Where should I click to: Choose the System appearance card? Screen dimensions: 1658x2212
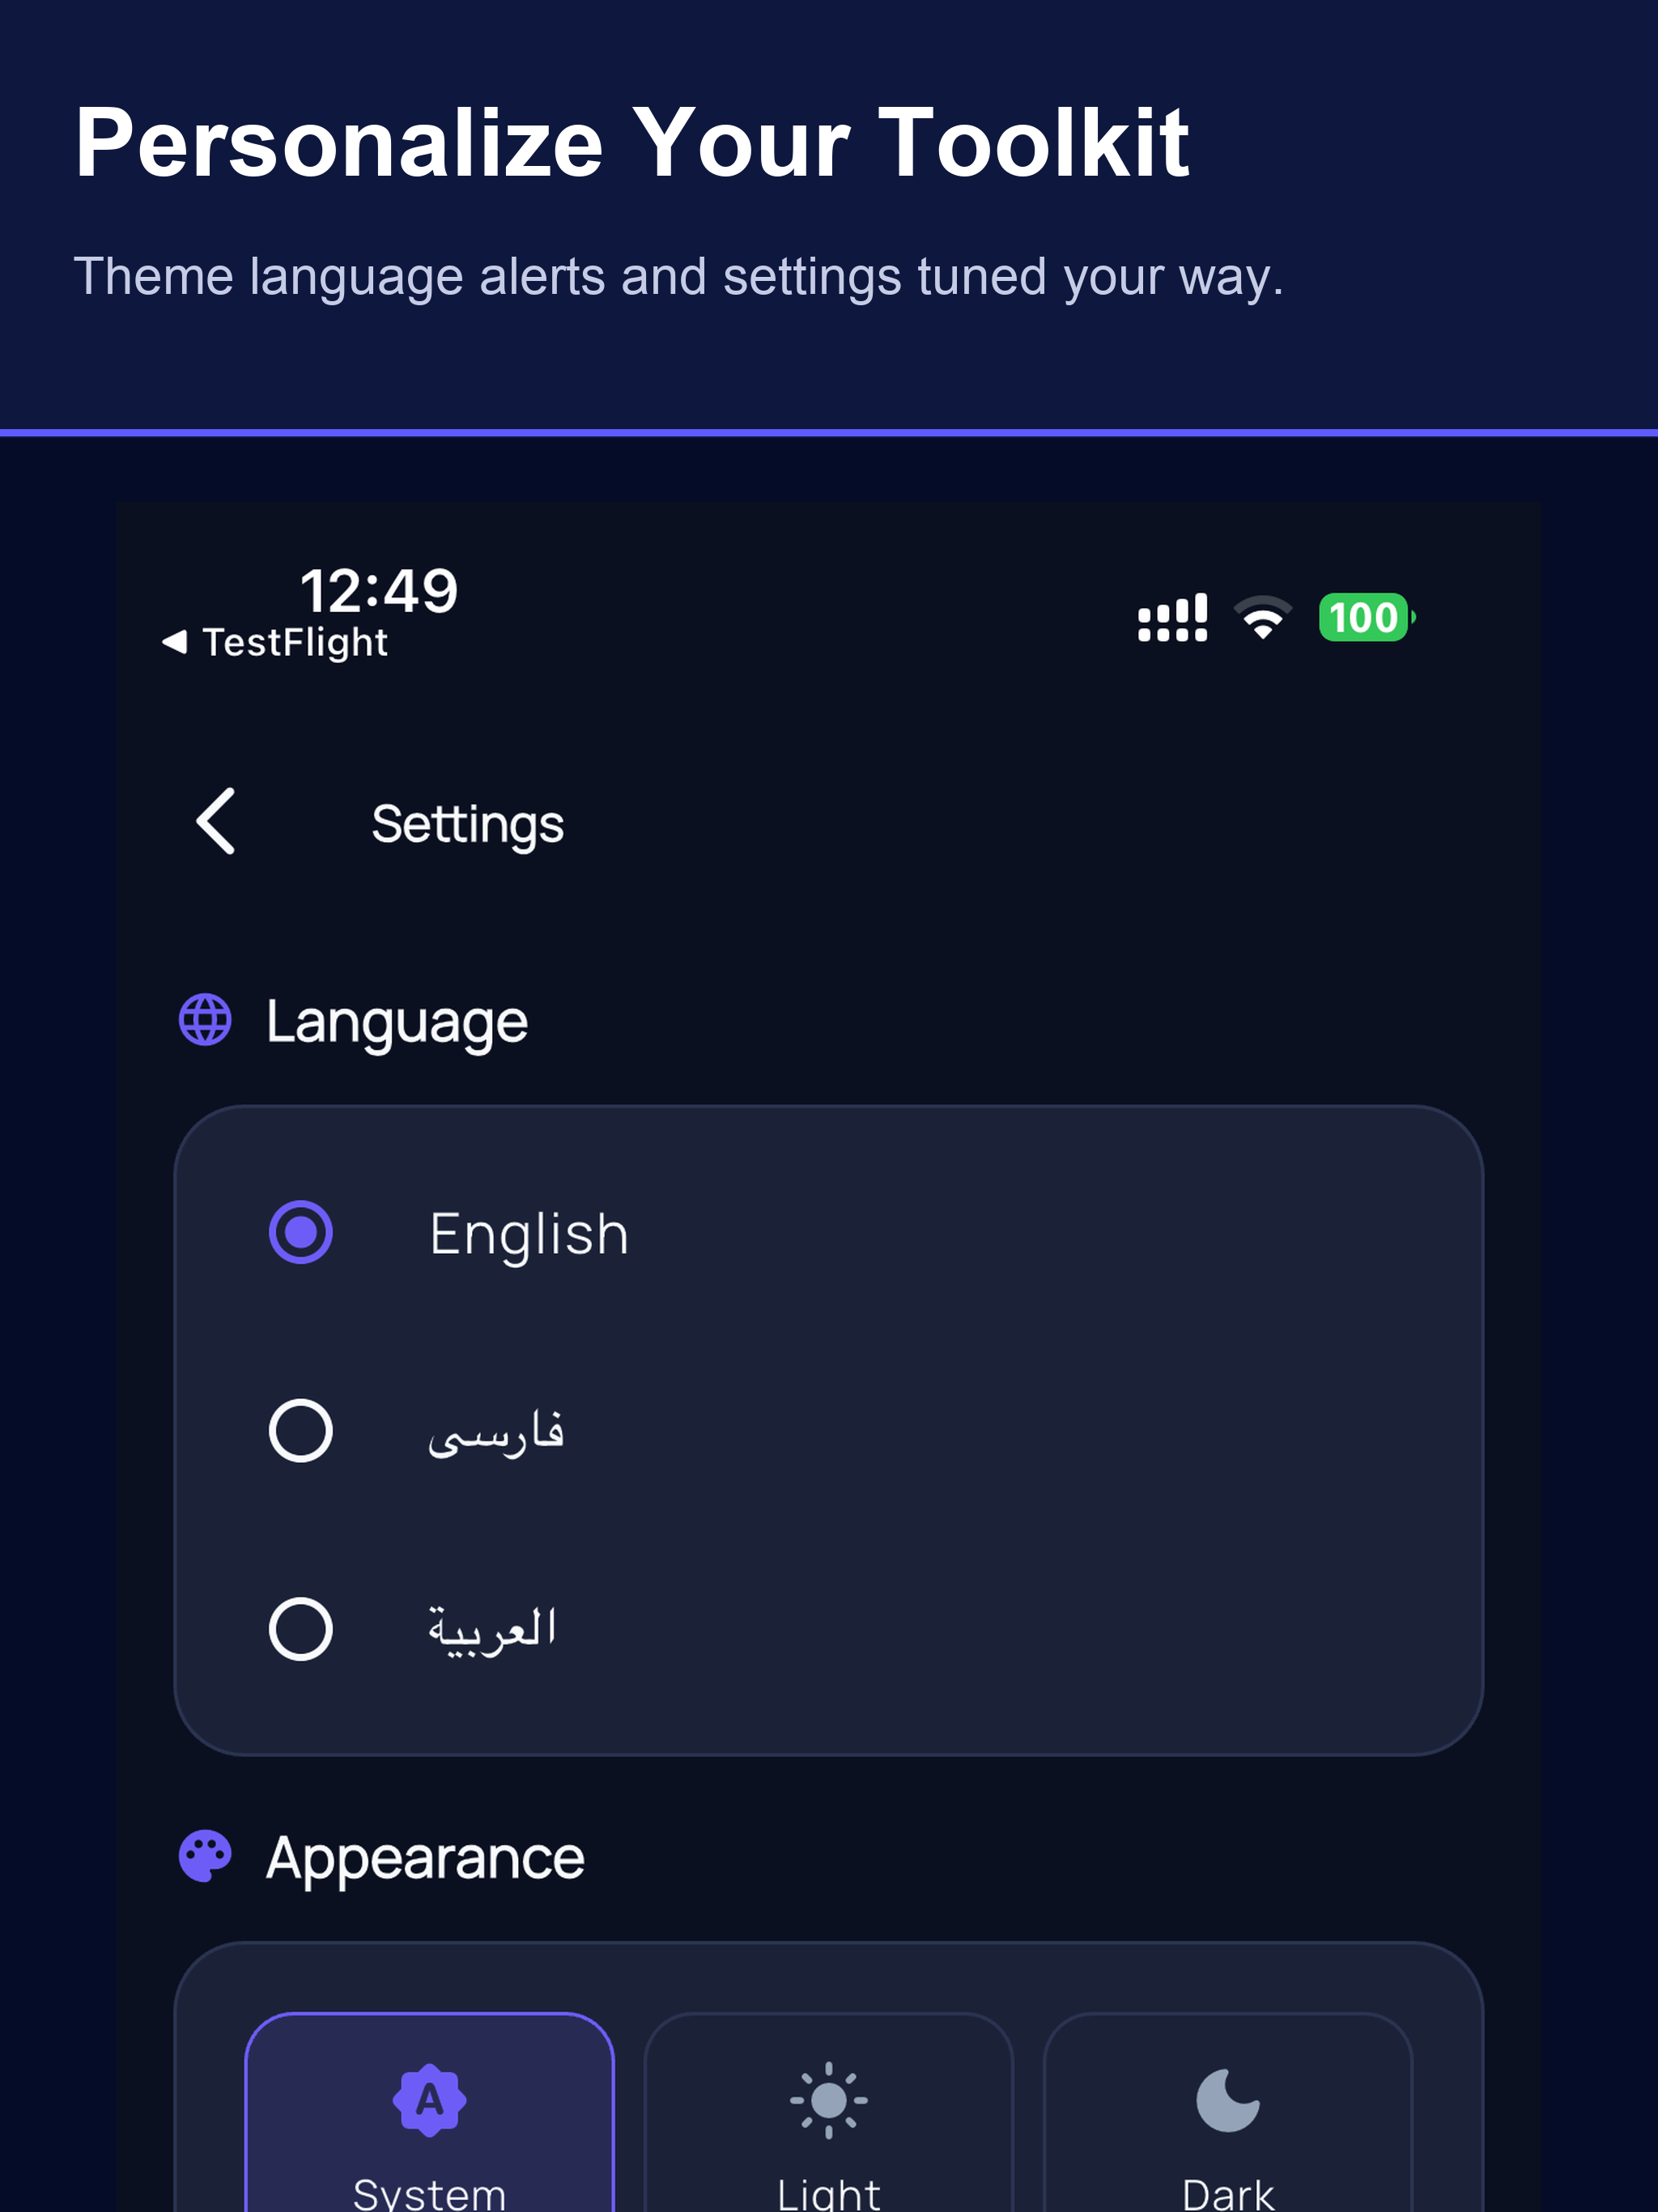(x=429, y=2112)
